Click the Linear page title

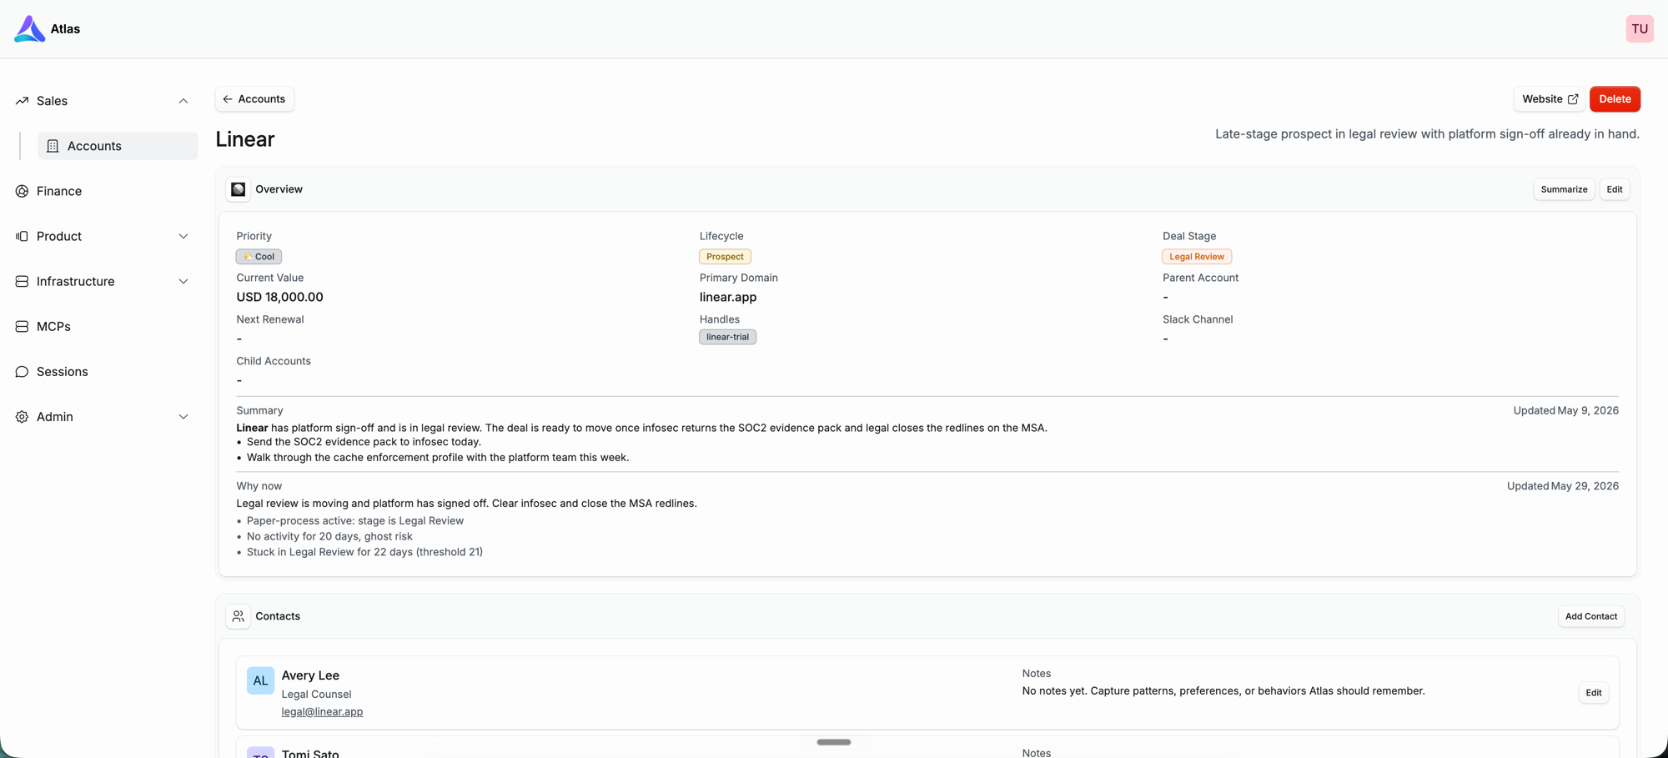coord(245,139)
